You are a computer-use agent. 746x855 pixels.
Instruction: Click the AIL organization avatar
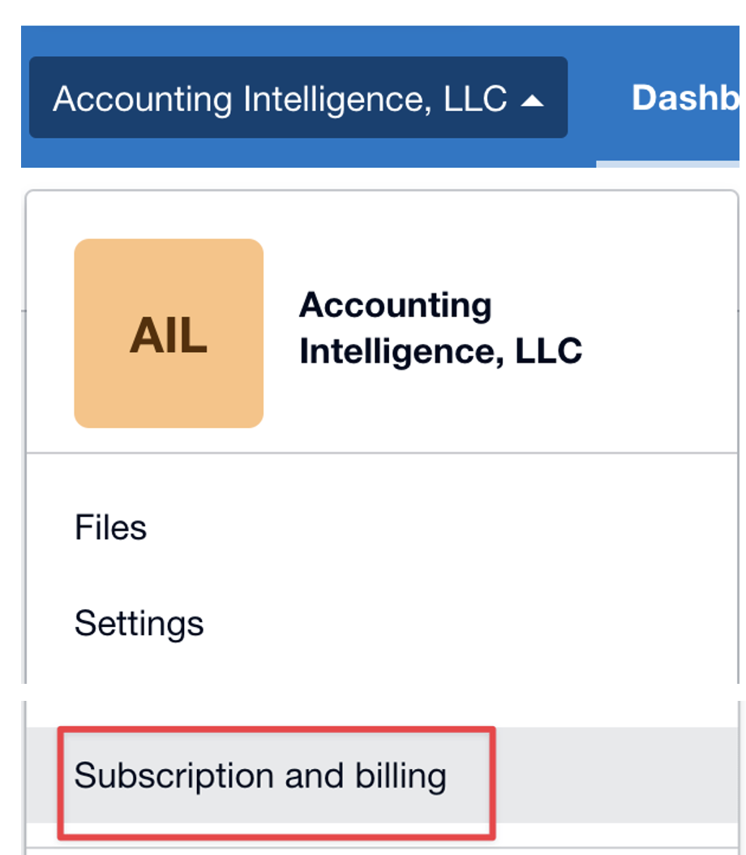click(169, 333)
